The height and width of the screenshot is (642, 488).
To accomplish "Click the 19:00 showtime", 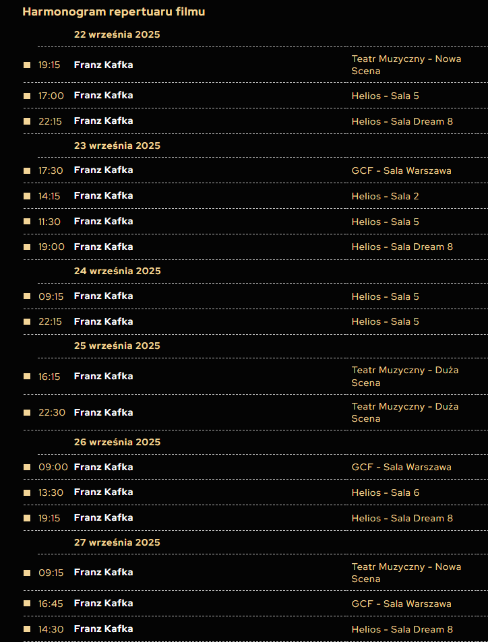I will [51, 247].
